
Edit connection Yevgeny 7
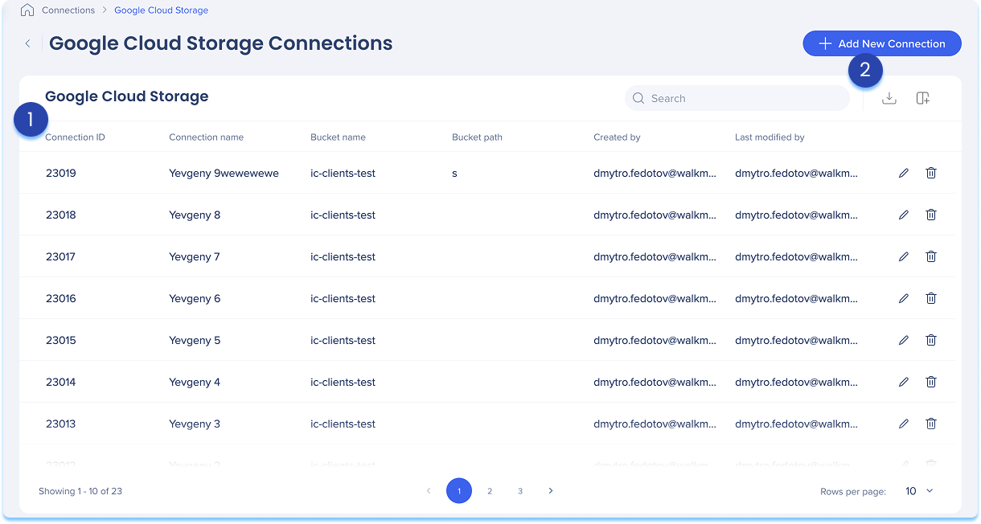point(904,256)
